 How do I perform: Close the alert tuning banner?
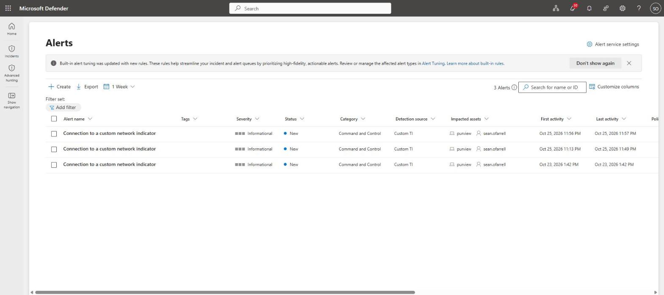629,63
